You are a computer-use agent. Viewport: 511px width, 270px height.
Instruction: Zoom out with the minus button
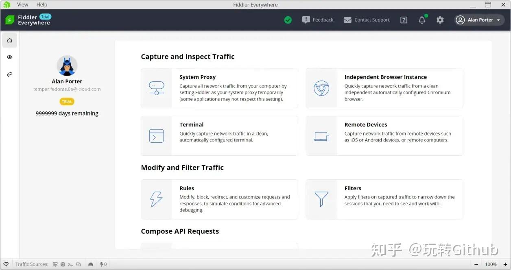point(476,264)
